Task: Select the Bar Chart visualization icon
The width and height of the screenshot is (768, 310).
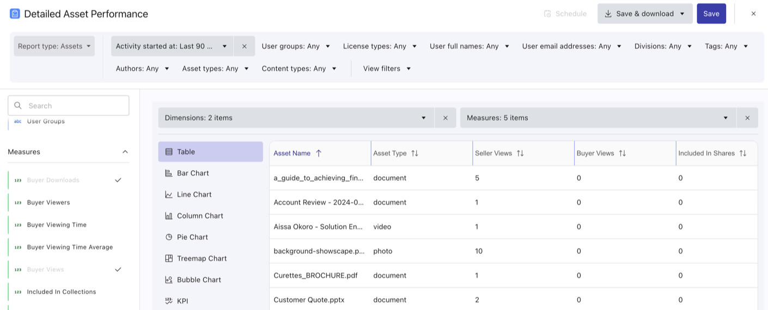Action: tap(169, 173)
